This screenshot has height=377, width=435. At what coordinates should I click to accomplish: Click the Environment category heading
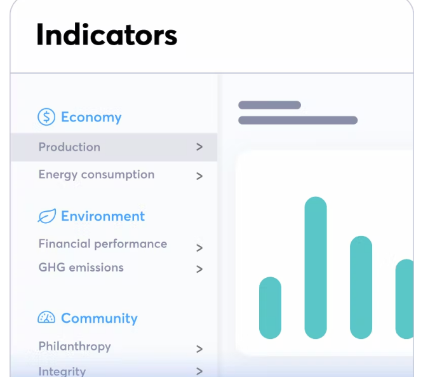click(103, 216)
